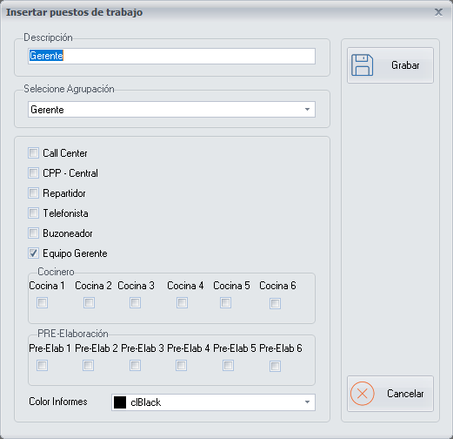The image size is (453, 439).
Task: Enable the Cocina 4 checkbox
Action: pos(182,303)
